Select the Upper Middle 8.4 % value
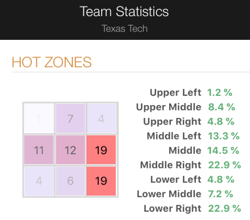 [x=222, y=107]
